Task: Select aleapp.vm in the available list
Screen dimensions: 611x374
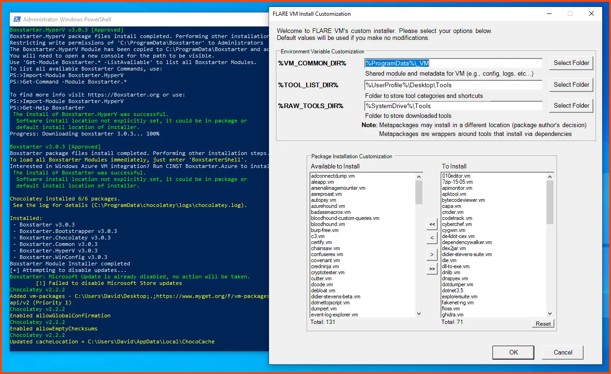Action: pos(322,182)
